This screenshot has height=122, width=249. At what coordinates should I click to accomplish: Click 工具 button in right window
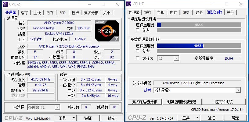(186, 118)
